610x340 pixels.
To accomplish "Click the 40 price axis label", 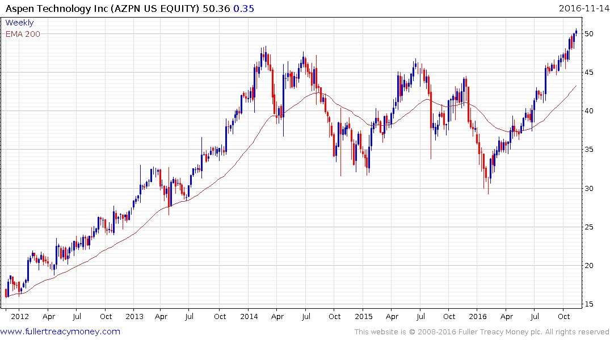I will click(588, 110).
